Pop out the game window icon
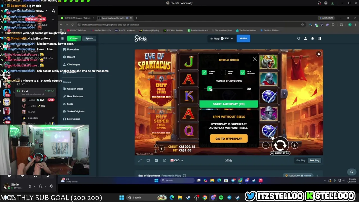This screenshot has height=202, width=359. [164, 160]
